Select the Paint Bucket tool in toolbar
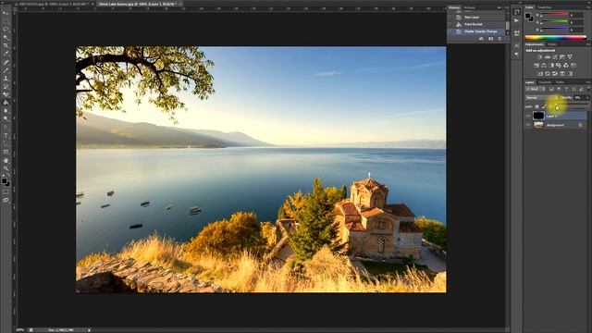Screen dimensions: 592x333 [x=6, y=103]
